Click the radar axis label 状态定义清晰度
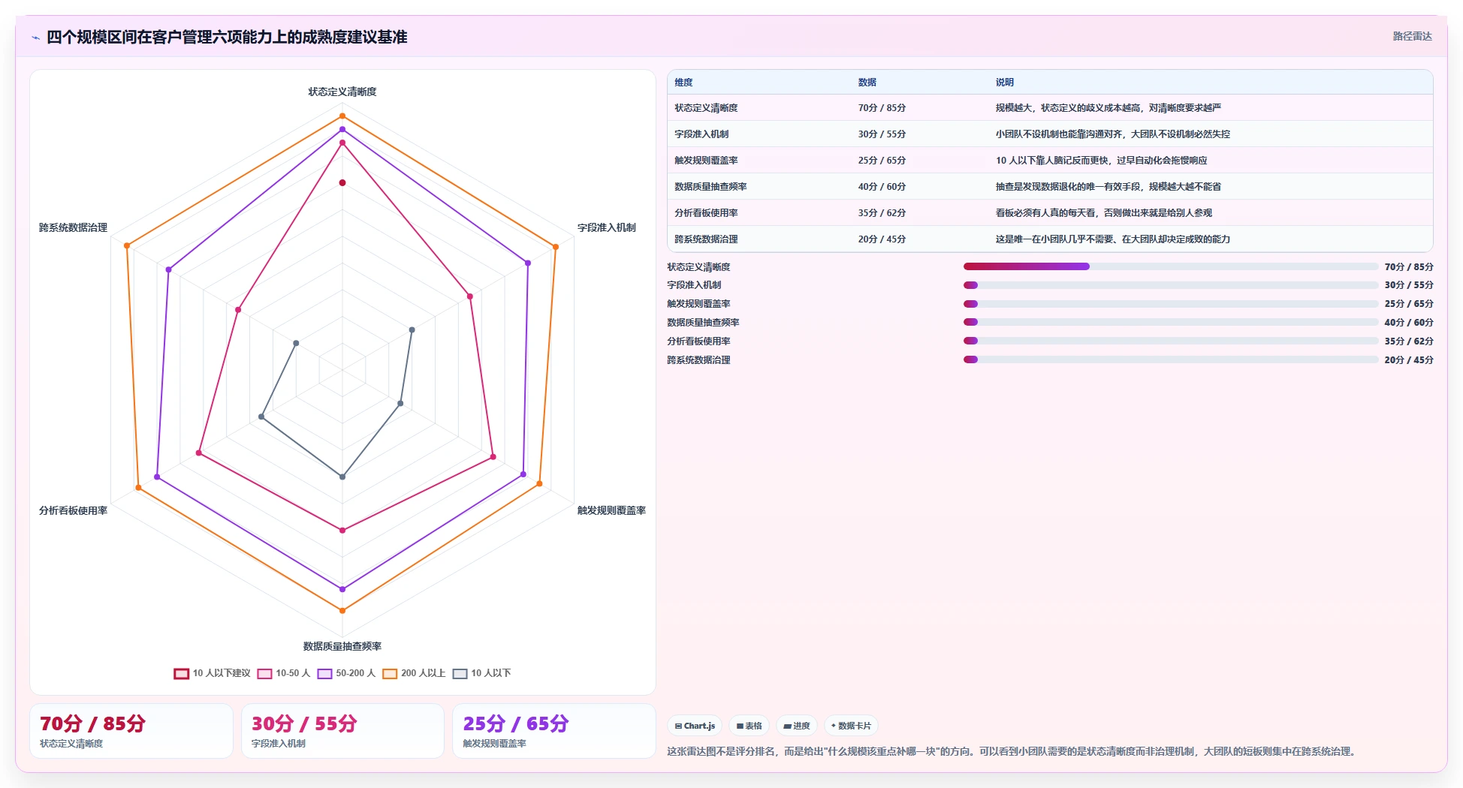The height and width of the screenshot is (788, 1463). point(342,92)
